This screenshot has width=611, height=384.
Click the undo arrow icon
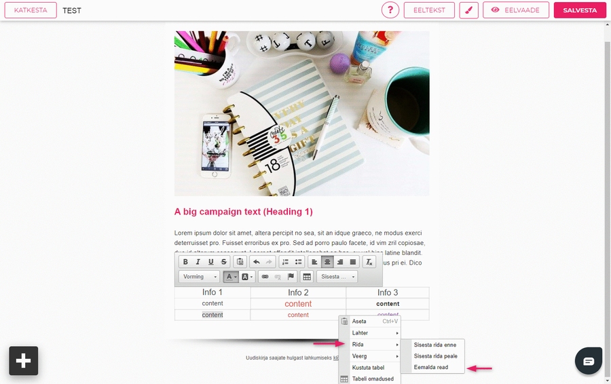tap(256, 262)
